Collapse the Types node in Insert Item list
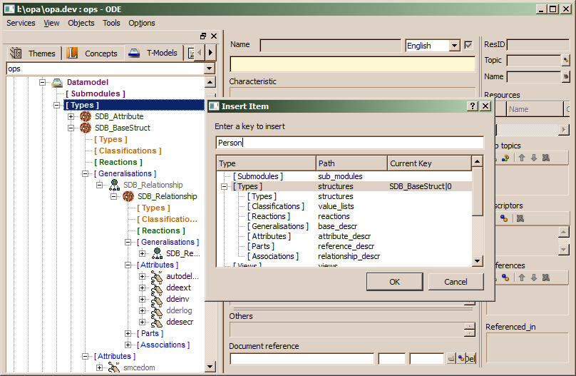576x376 pixels. 225,186
